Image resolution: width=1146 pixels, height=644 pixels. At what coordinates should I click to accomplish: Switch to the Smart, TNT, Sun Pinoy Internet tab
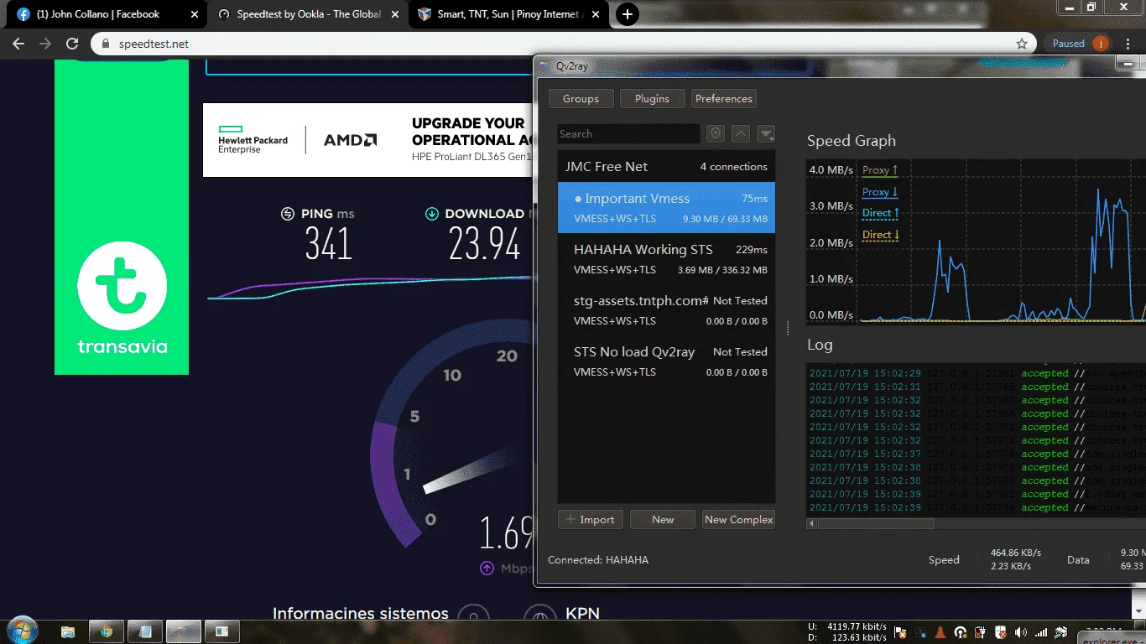point(508,14)
